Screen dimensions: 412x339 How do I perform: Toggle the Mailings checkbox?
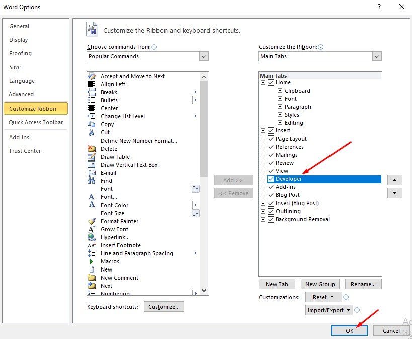click(x=271, y=155)
